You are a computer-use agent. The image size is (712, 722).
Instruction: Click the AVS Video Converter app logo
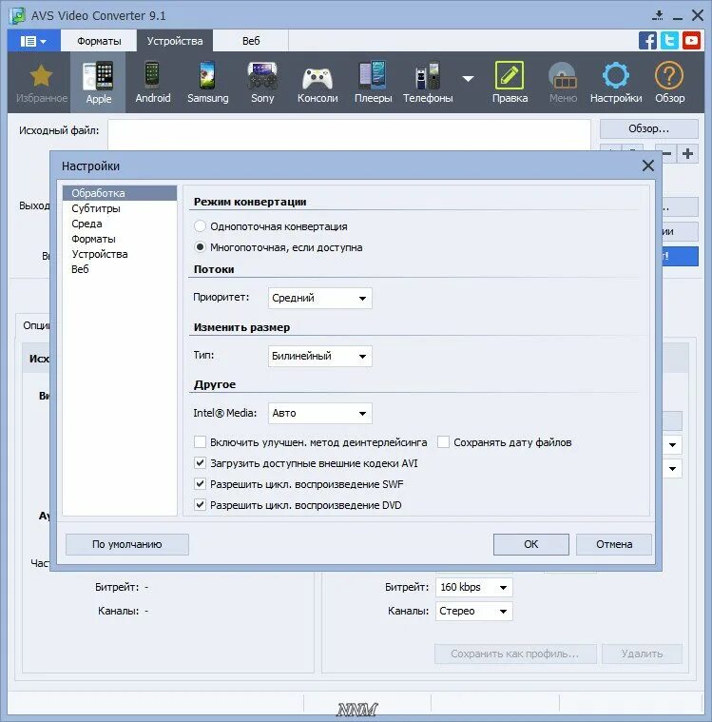pos(17,16)
